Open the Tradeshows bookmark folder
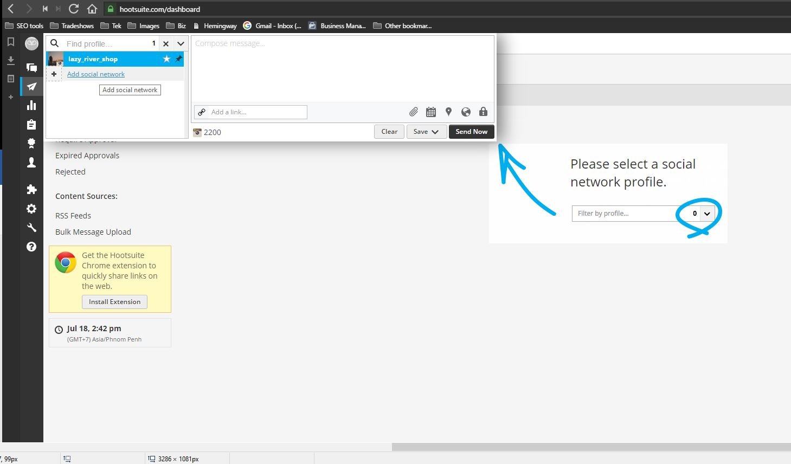791x464 pixels. [x=72, y=25]
